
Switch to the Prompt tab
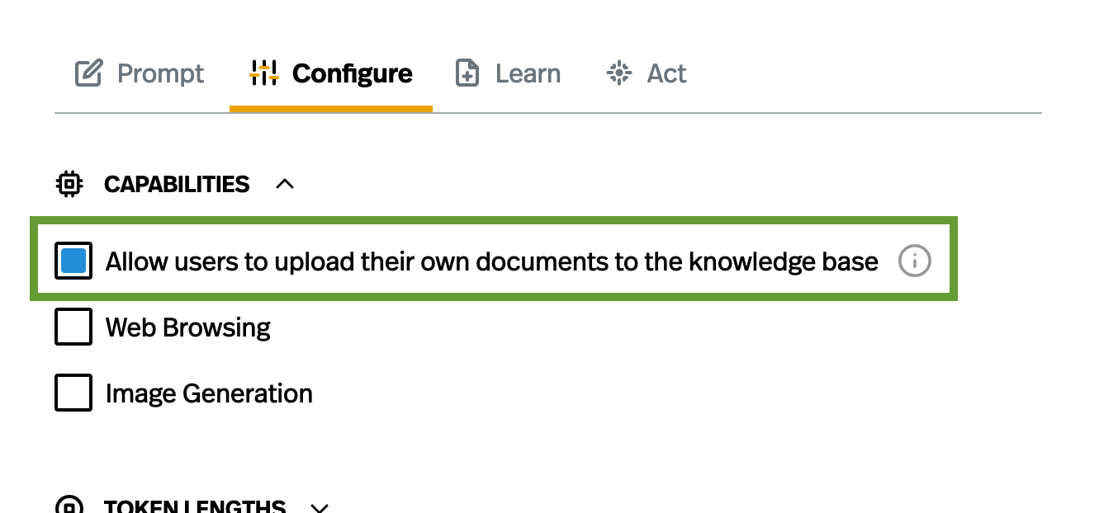coord(160,73)
